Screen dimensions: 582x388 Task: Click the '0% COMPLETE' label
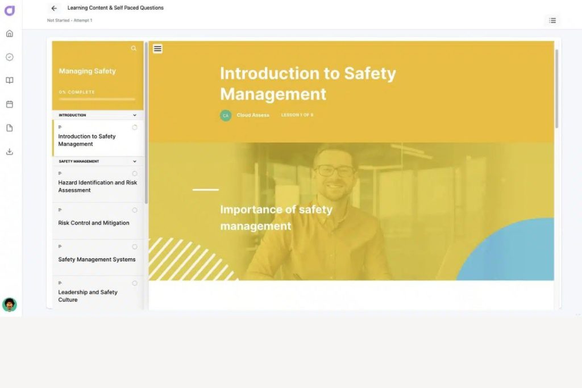[77, 92]
